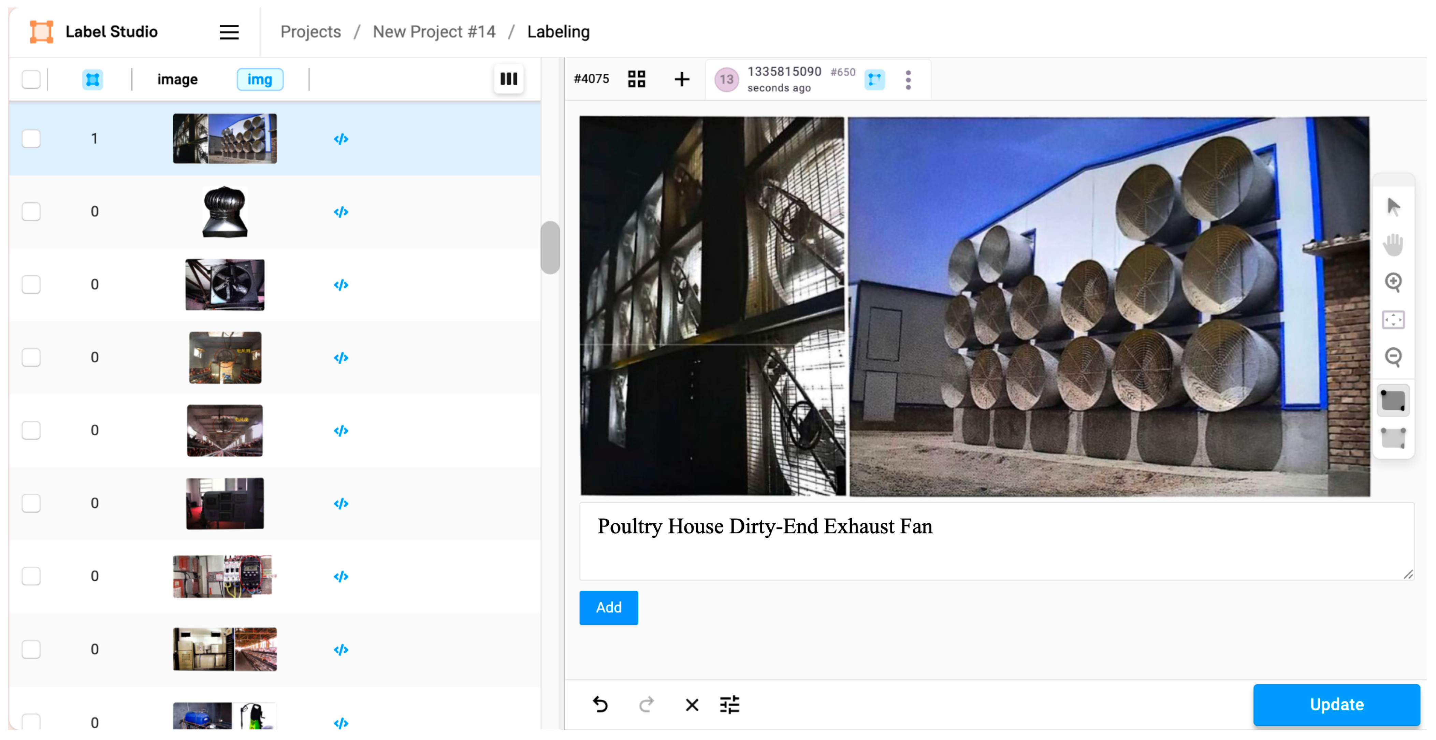Toggle the select-all checkbox in header
This screenshot has width=1436, height=740.
point(31,79)
